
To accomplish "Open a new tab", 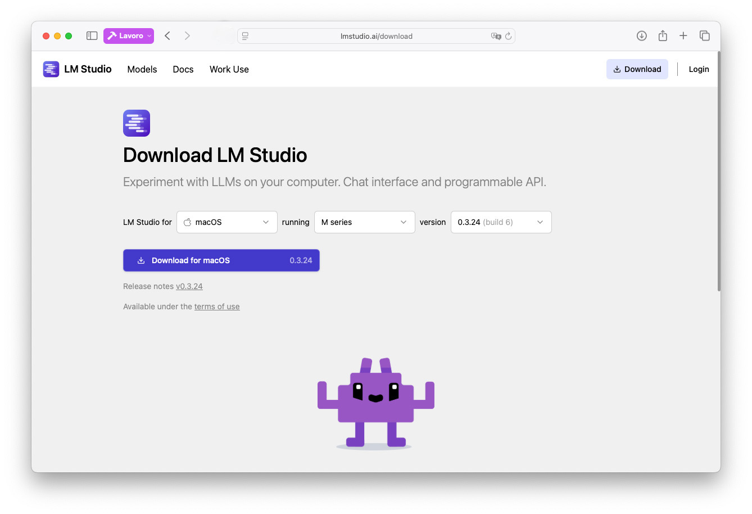I will pyautogui.click(x=683, y=36).
